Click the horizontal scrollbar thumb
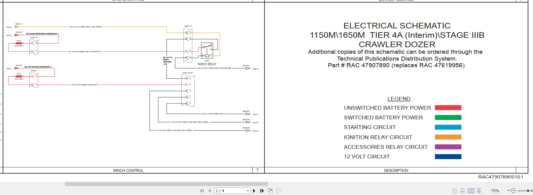Image resolution: width=533 pixels, height=195 pixels. (166, 184)
